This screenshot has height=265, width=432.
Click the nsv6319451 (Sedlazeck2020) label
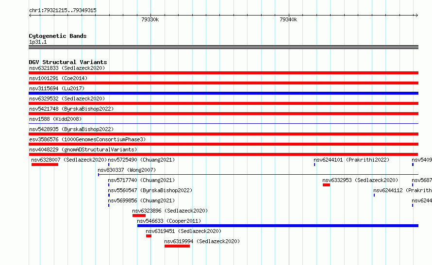click(183, 231)
